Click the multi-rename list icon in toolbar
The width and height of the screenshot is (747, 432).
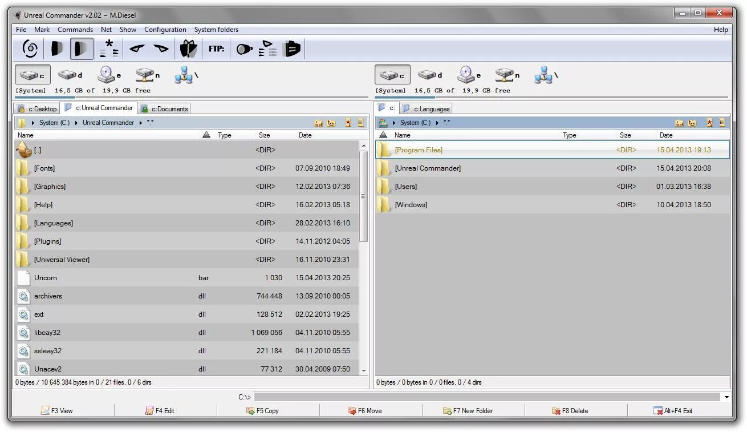pyautogui.click(x=267, y=49)
